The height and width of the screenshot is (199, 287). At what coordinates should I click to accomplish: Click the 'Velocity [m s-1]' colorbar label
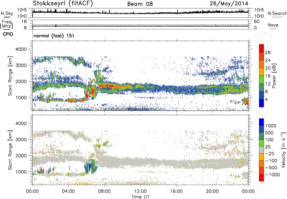pyautogui.click(x=283, y=150)
